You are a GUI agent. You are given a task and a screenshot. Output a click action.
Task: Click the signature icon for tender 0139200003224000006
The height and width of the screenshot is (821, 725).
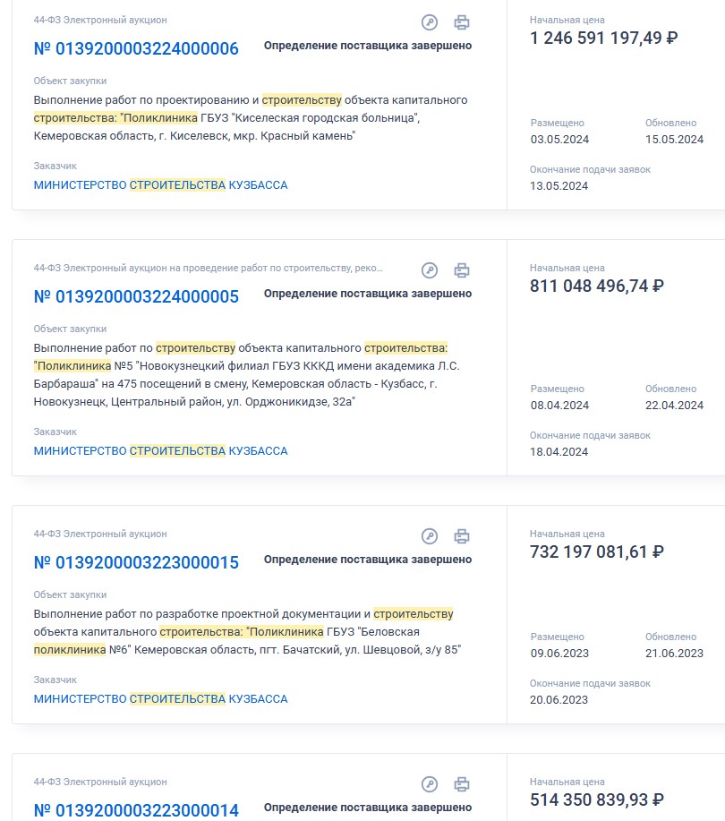(430, 22)
